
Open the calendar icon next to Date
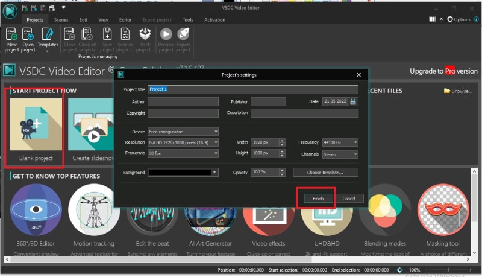tap(353, 101)
